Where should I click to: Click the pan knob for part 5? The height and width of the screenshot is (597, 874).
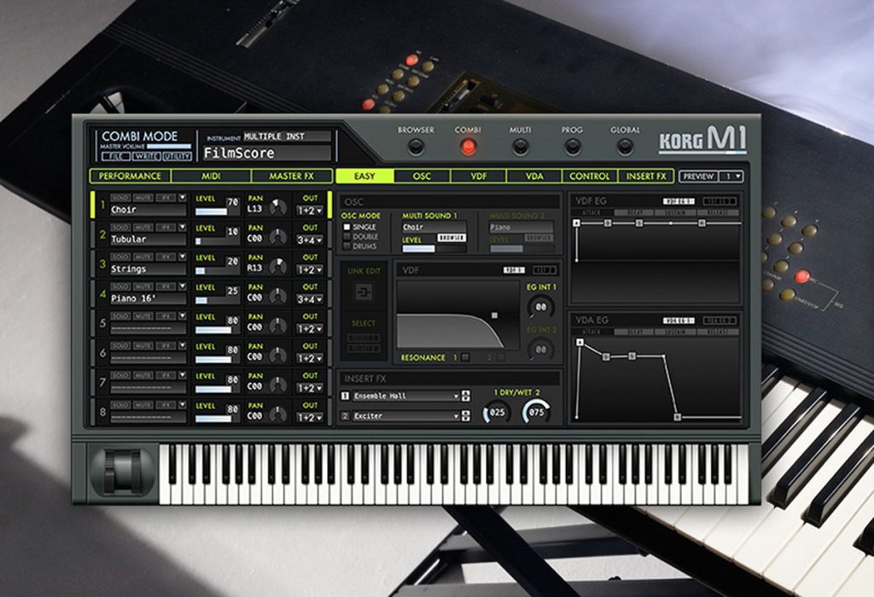click(277, 325)
